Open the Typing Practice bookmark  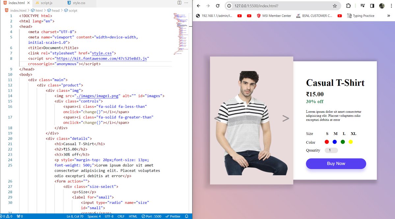361,16
